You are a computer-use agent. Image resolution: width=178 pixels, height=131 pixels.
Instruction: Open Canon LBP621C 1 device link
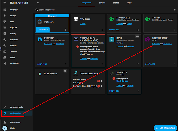[x=83, y=59]
